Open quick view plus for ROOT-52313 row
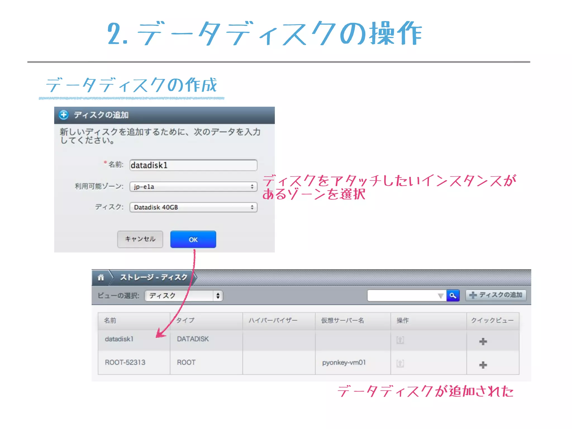This screenshot has width=572, height=429. point(483,365)
